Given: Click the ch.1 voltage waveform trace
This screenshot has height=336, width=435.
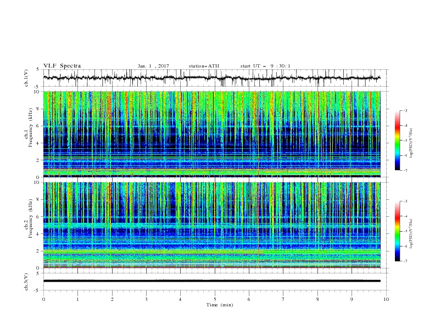Looking at the screenshot, I should pos(211,78).
